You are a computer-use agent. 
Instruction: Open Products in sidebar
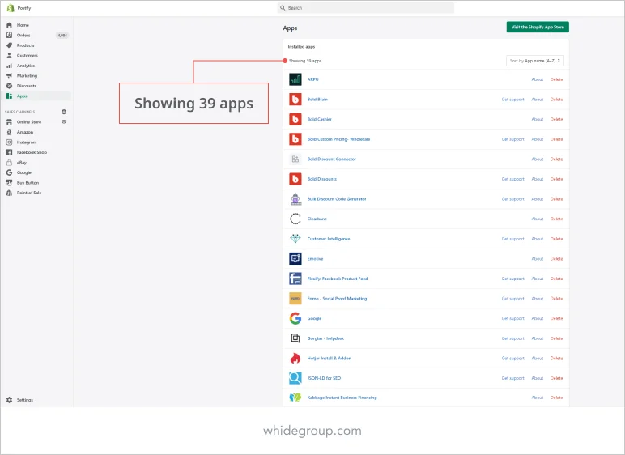[x=26, y=45]
